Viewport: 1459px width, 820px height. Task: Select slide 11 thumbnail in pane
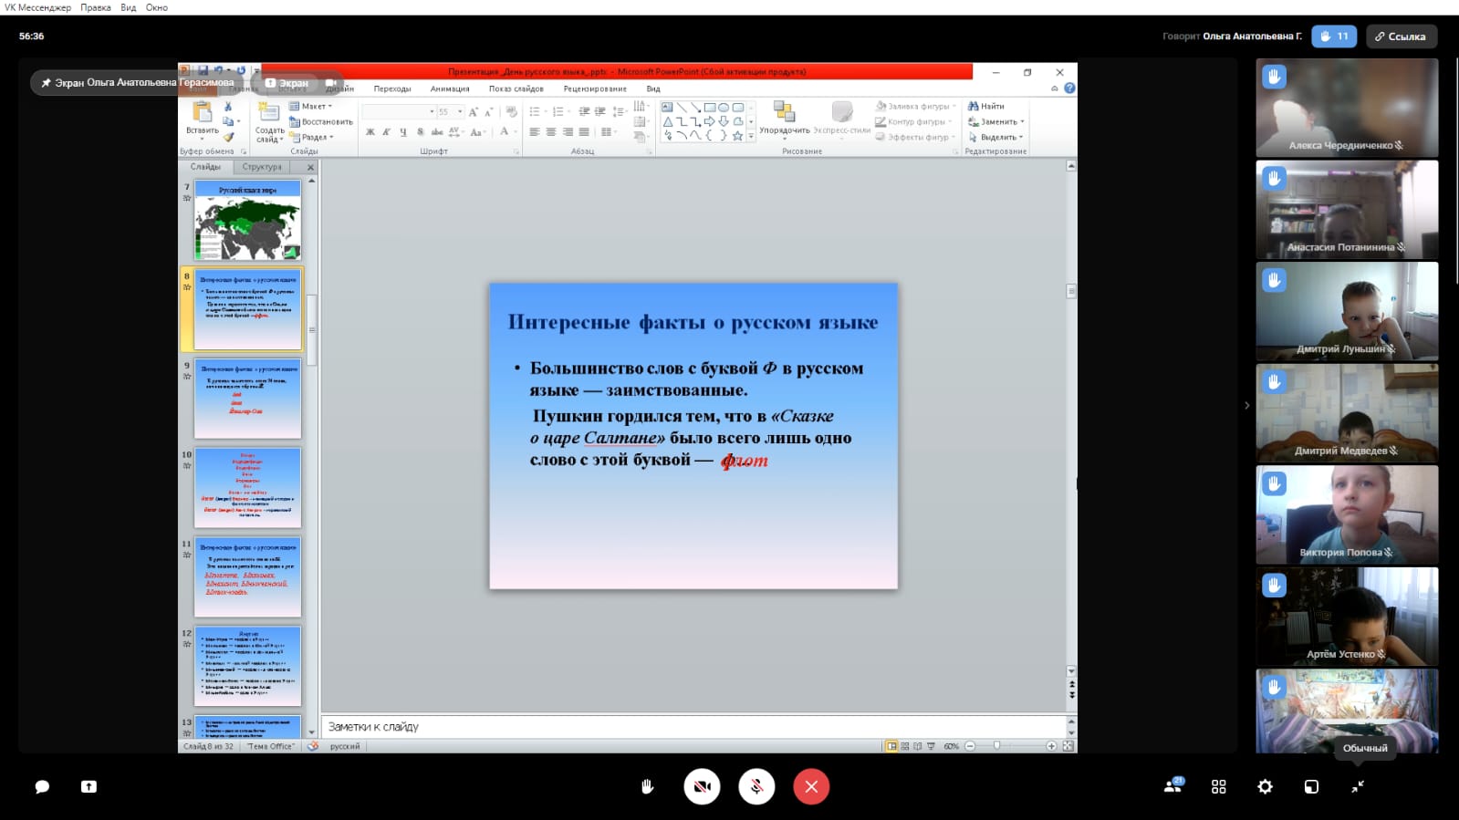247,577
